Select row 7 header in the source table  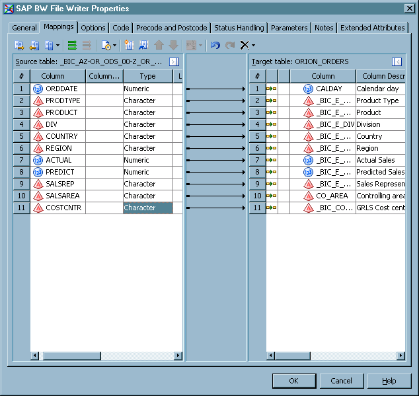click(21, 160)
